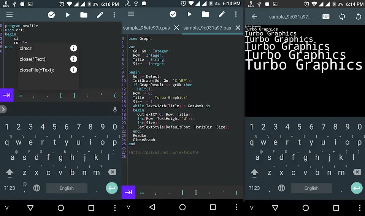Insert semicolon from left screen symbol bar
Screen dimensions: 365x216
pos(34,95)
